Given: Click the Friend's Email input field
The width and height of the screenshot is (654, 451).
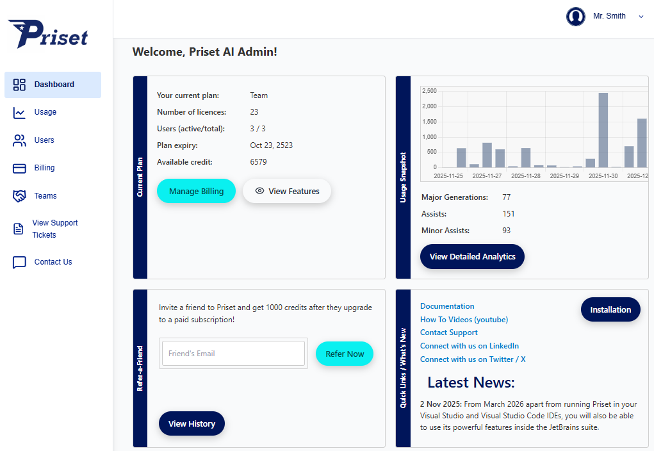Looking at the screenshot, I should (233, 353).
